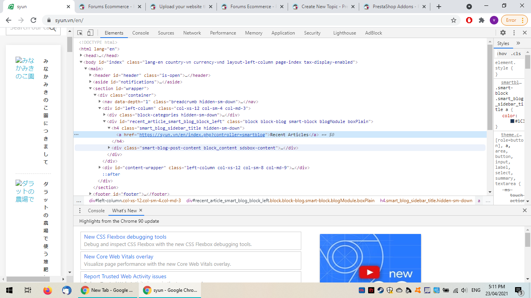Click the site lock icon in address bar
Screen dimensions: 531x298
[49, 20]
